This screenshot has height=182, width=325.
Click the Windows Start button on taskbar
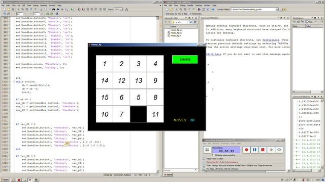coord(5,180)
